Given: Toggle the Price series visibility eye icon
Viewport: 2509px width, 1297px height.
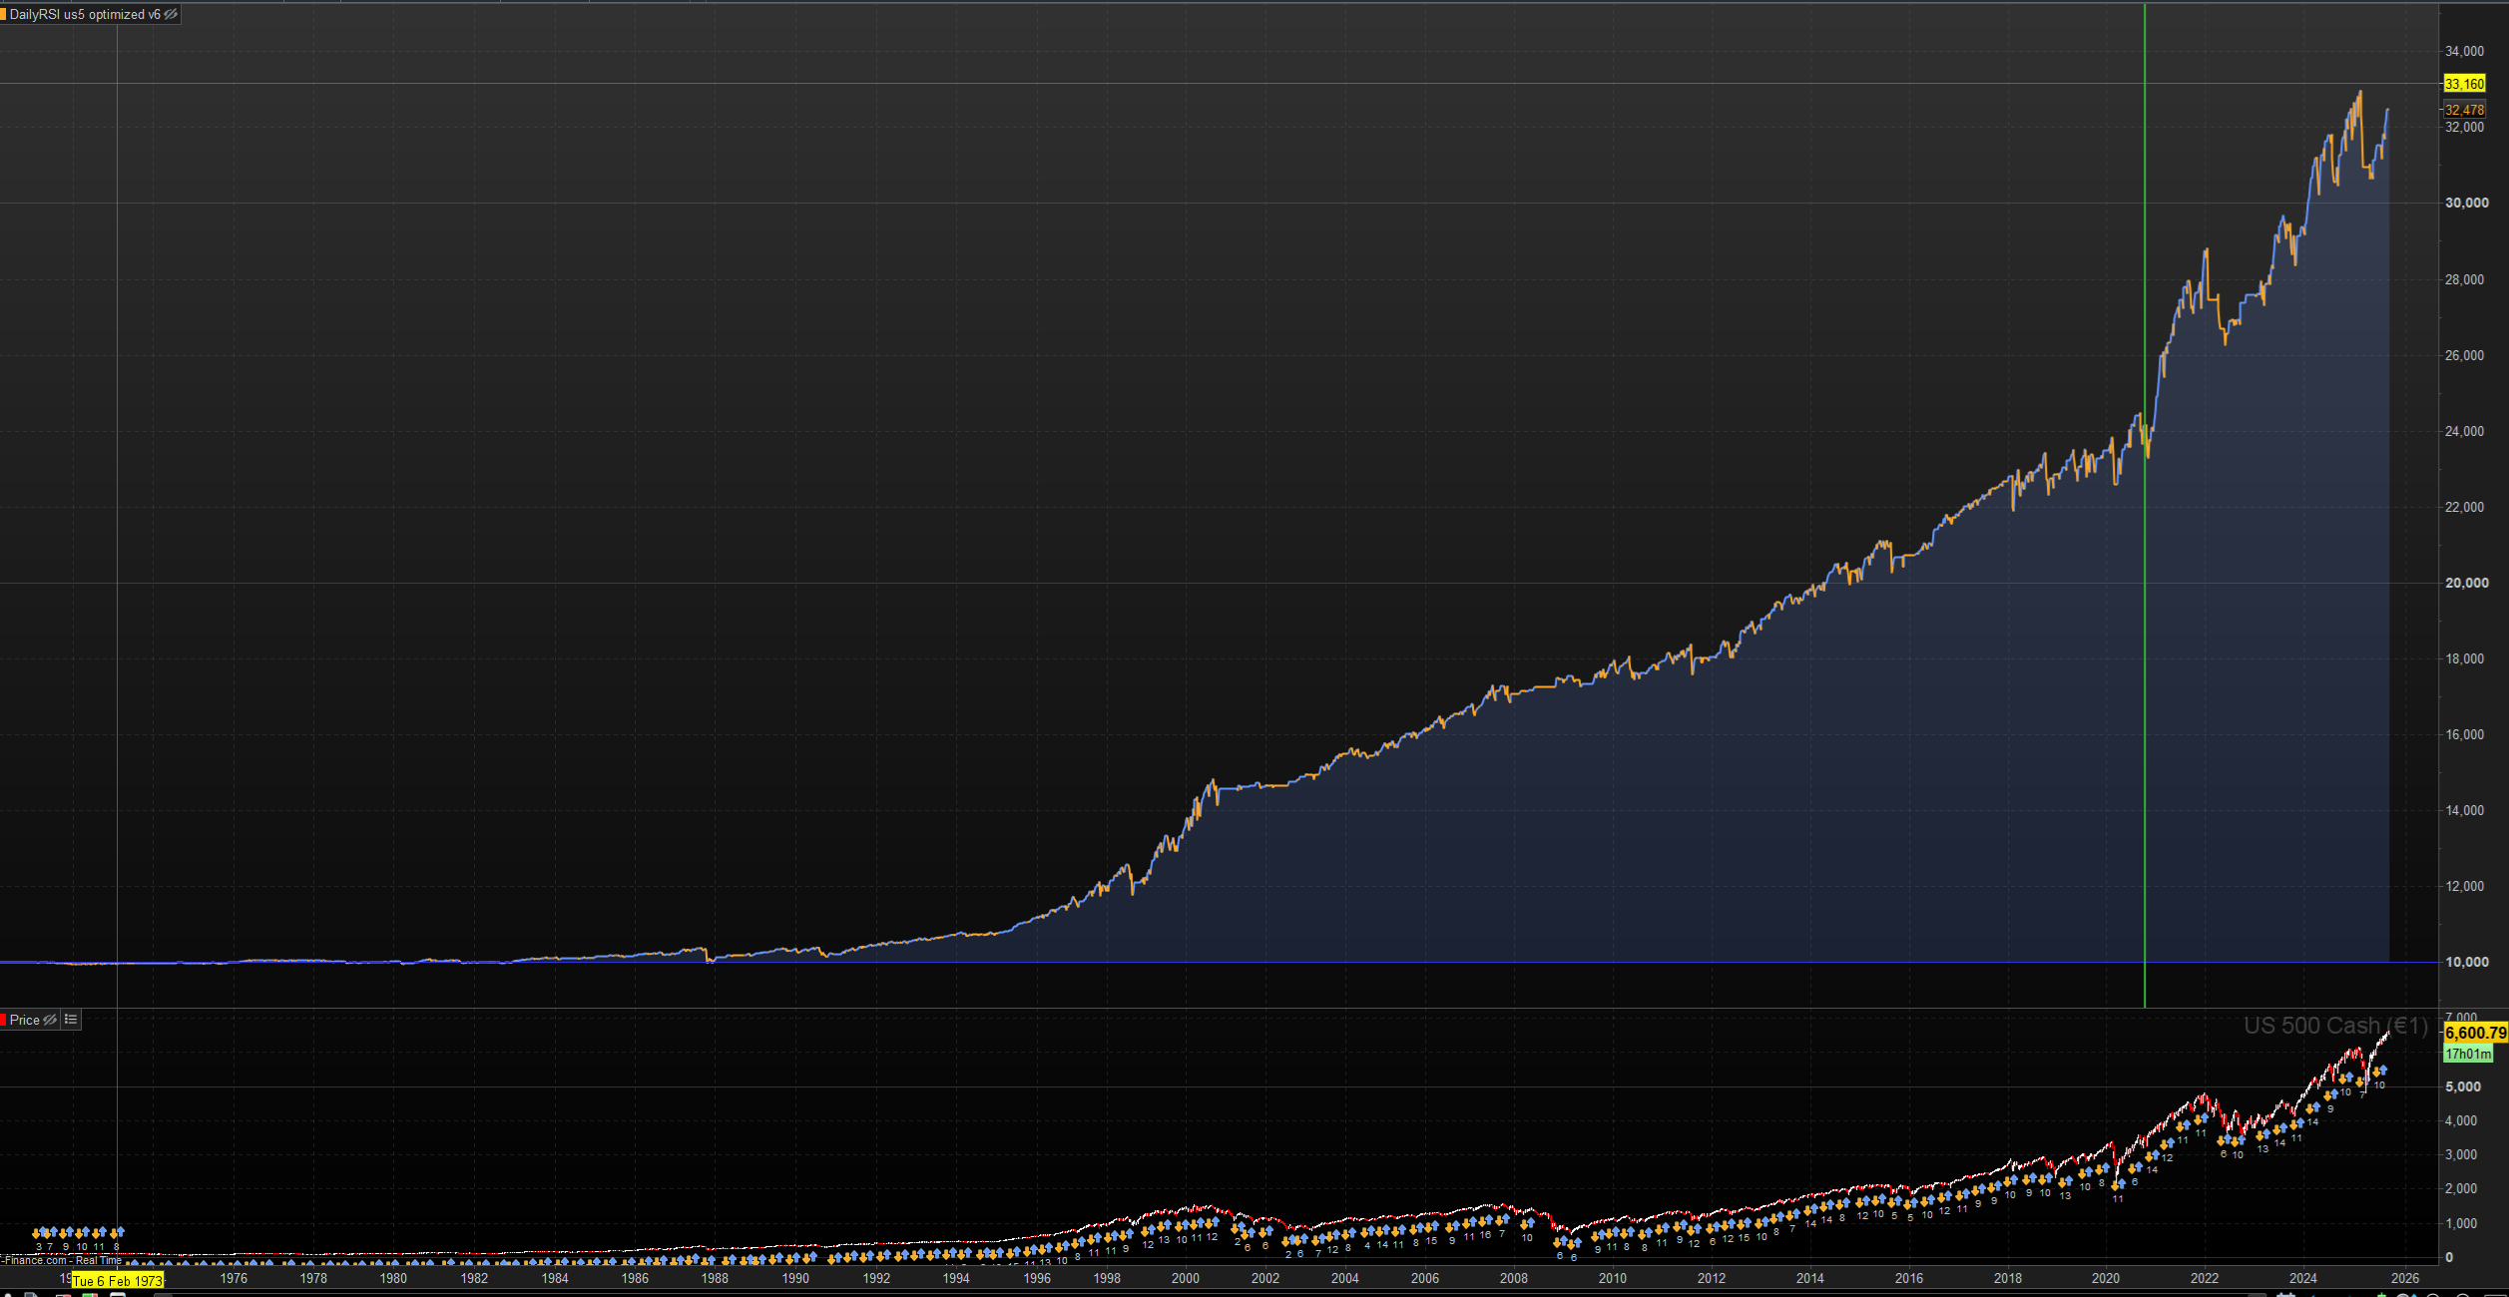Looking at the screenshot, I should tap(50, 1020).
